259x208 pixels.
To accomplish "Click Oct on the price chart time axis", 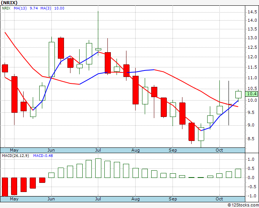I will (219, 150).
